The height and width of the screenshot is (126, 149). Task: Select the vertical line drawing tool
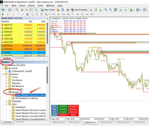(13, 14)
